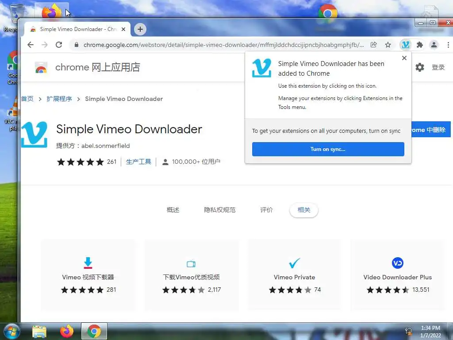This screenshot has width=453, height=340.
Task: Click the 'chrome 网上应用店' store title
Action: tap(98, 67)
